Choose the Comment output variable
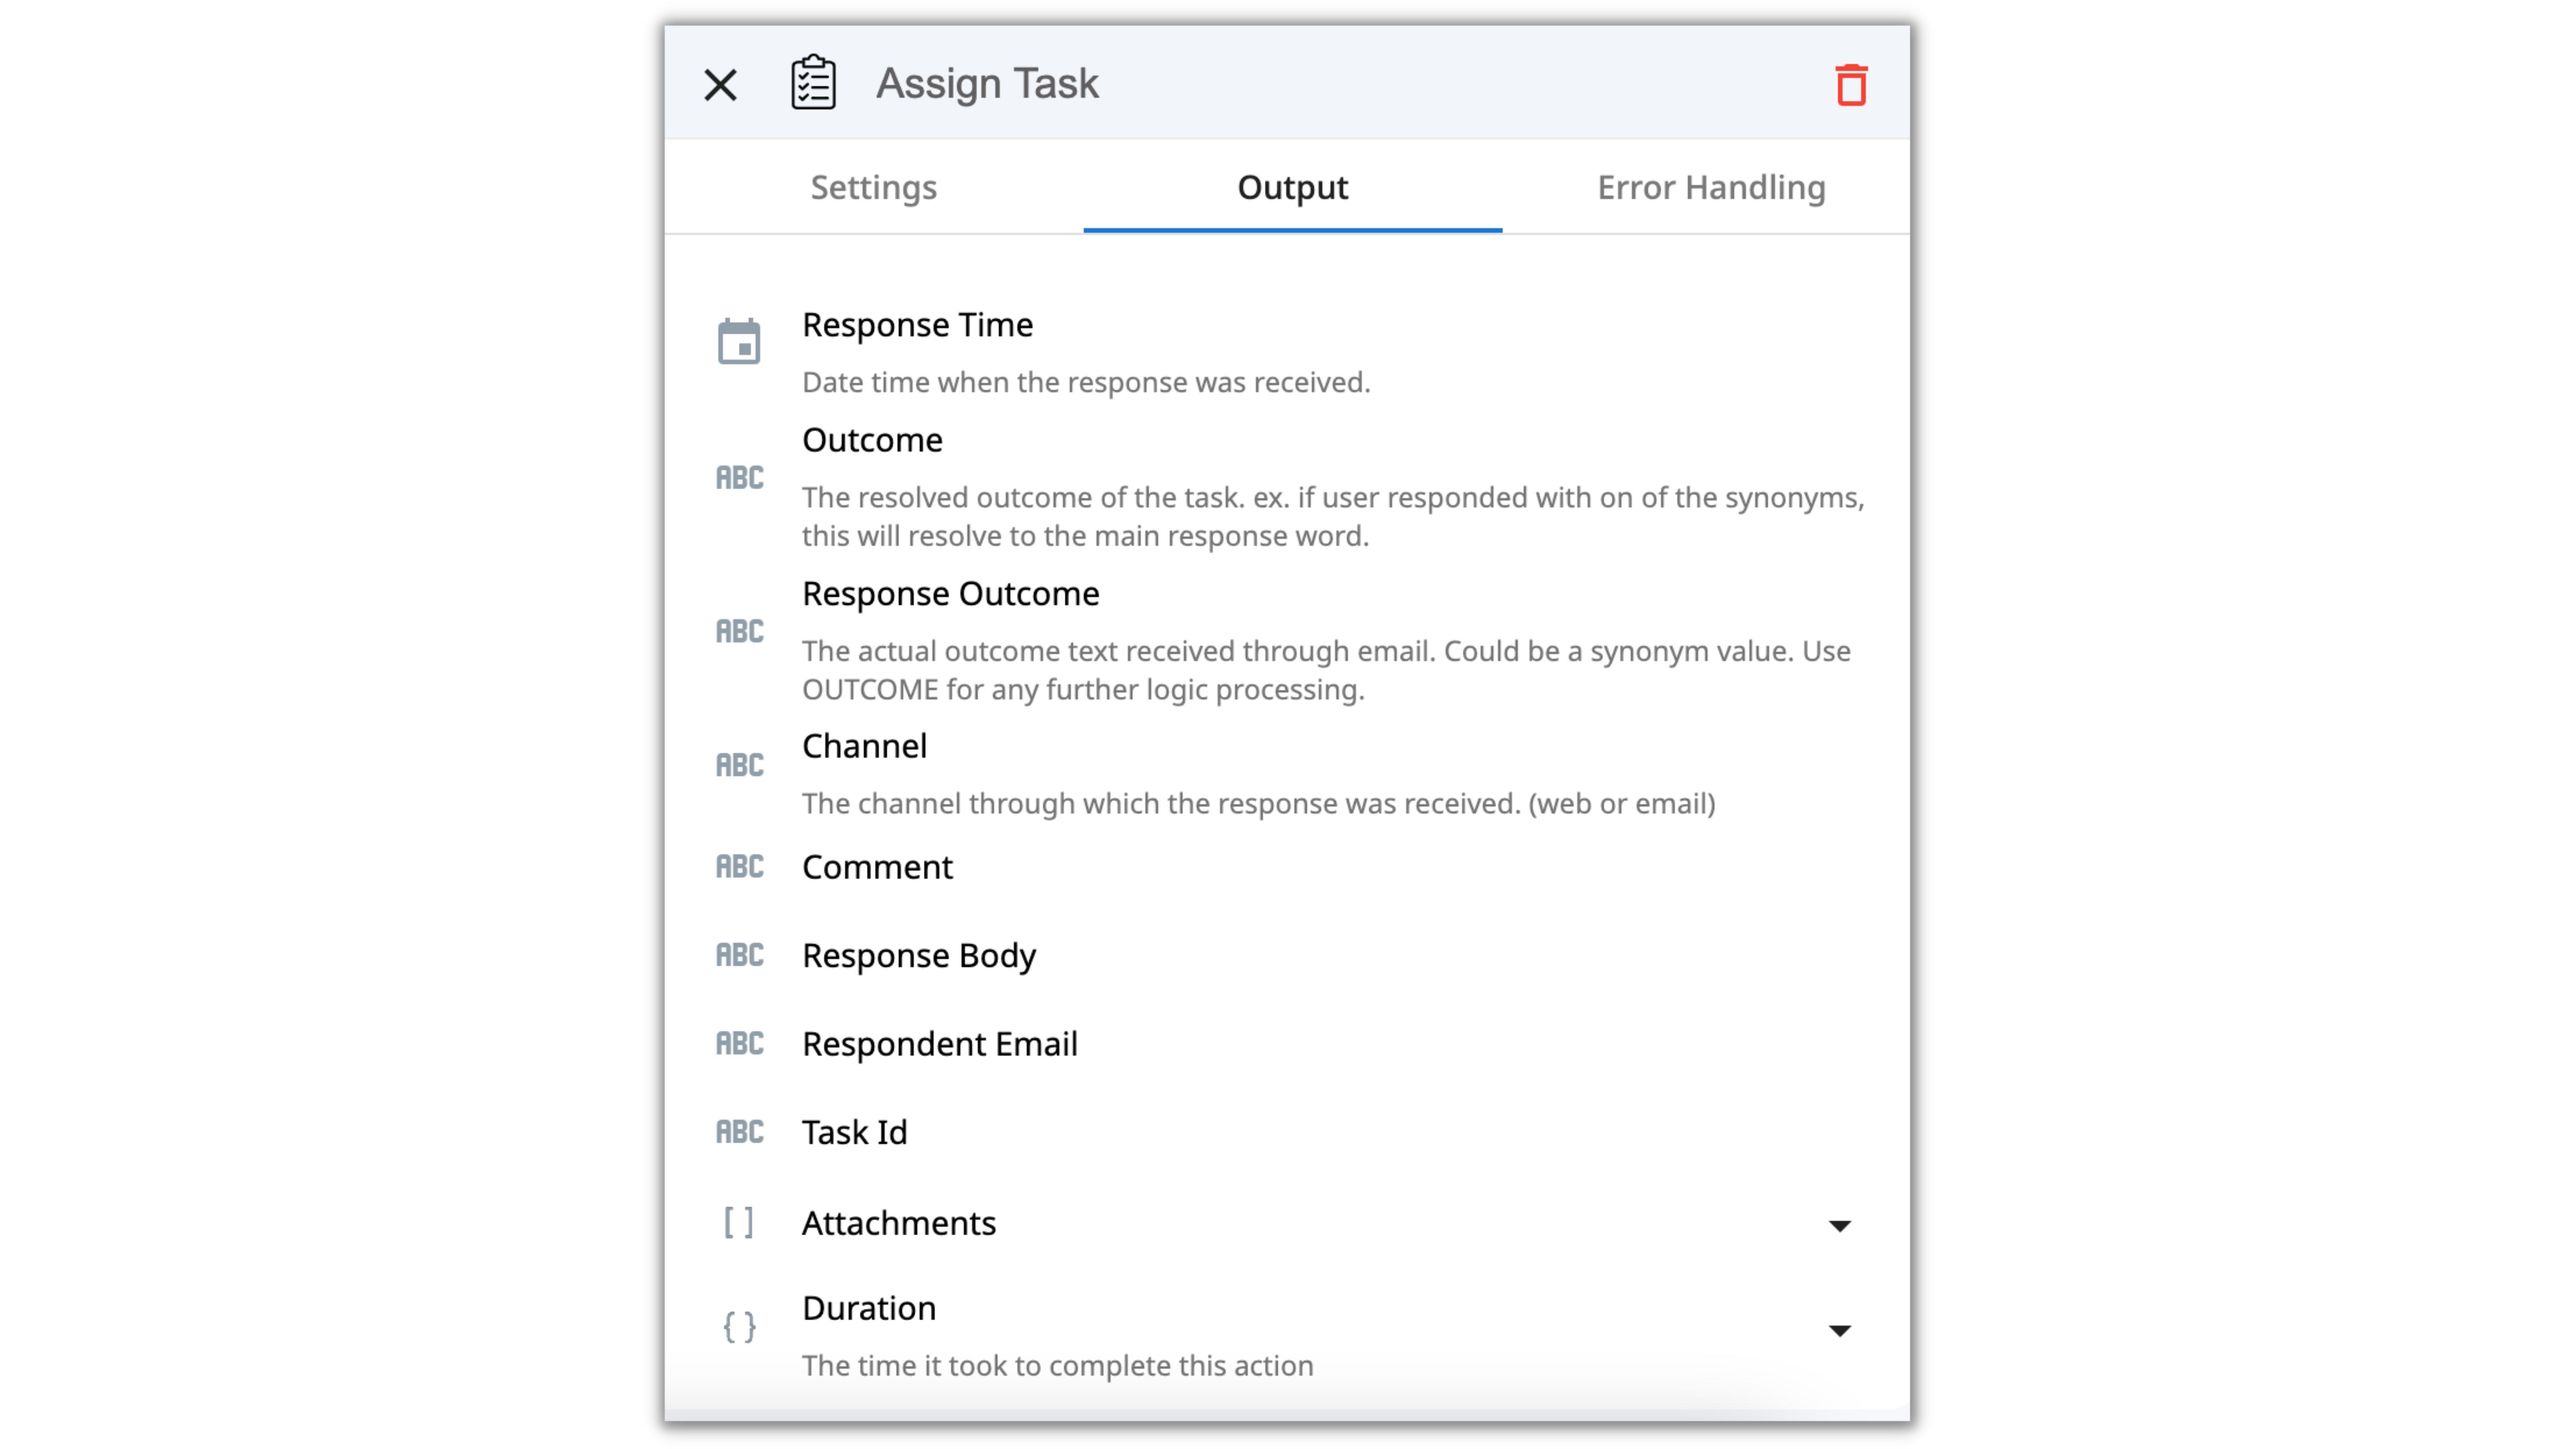This screenshot has height=1449, width=2576. [x=877, y=867]
